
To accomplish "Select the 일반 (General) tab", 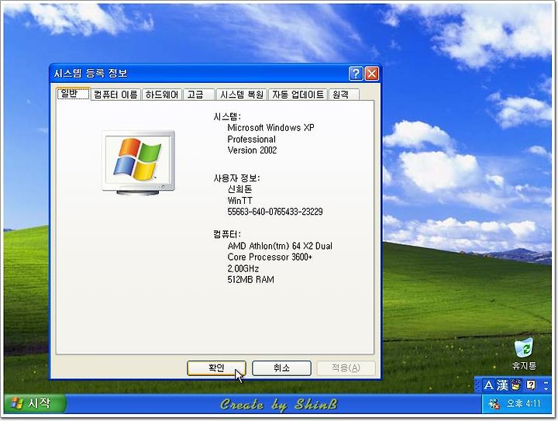I will tap(74, 94).
